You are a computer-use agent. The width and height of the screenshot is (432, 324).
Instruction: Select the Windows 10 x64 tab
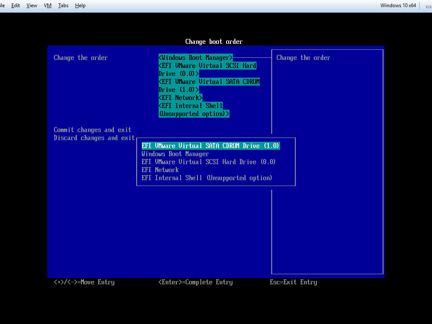tap(398, 5)
